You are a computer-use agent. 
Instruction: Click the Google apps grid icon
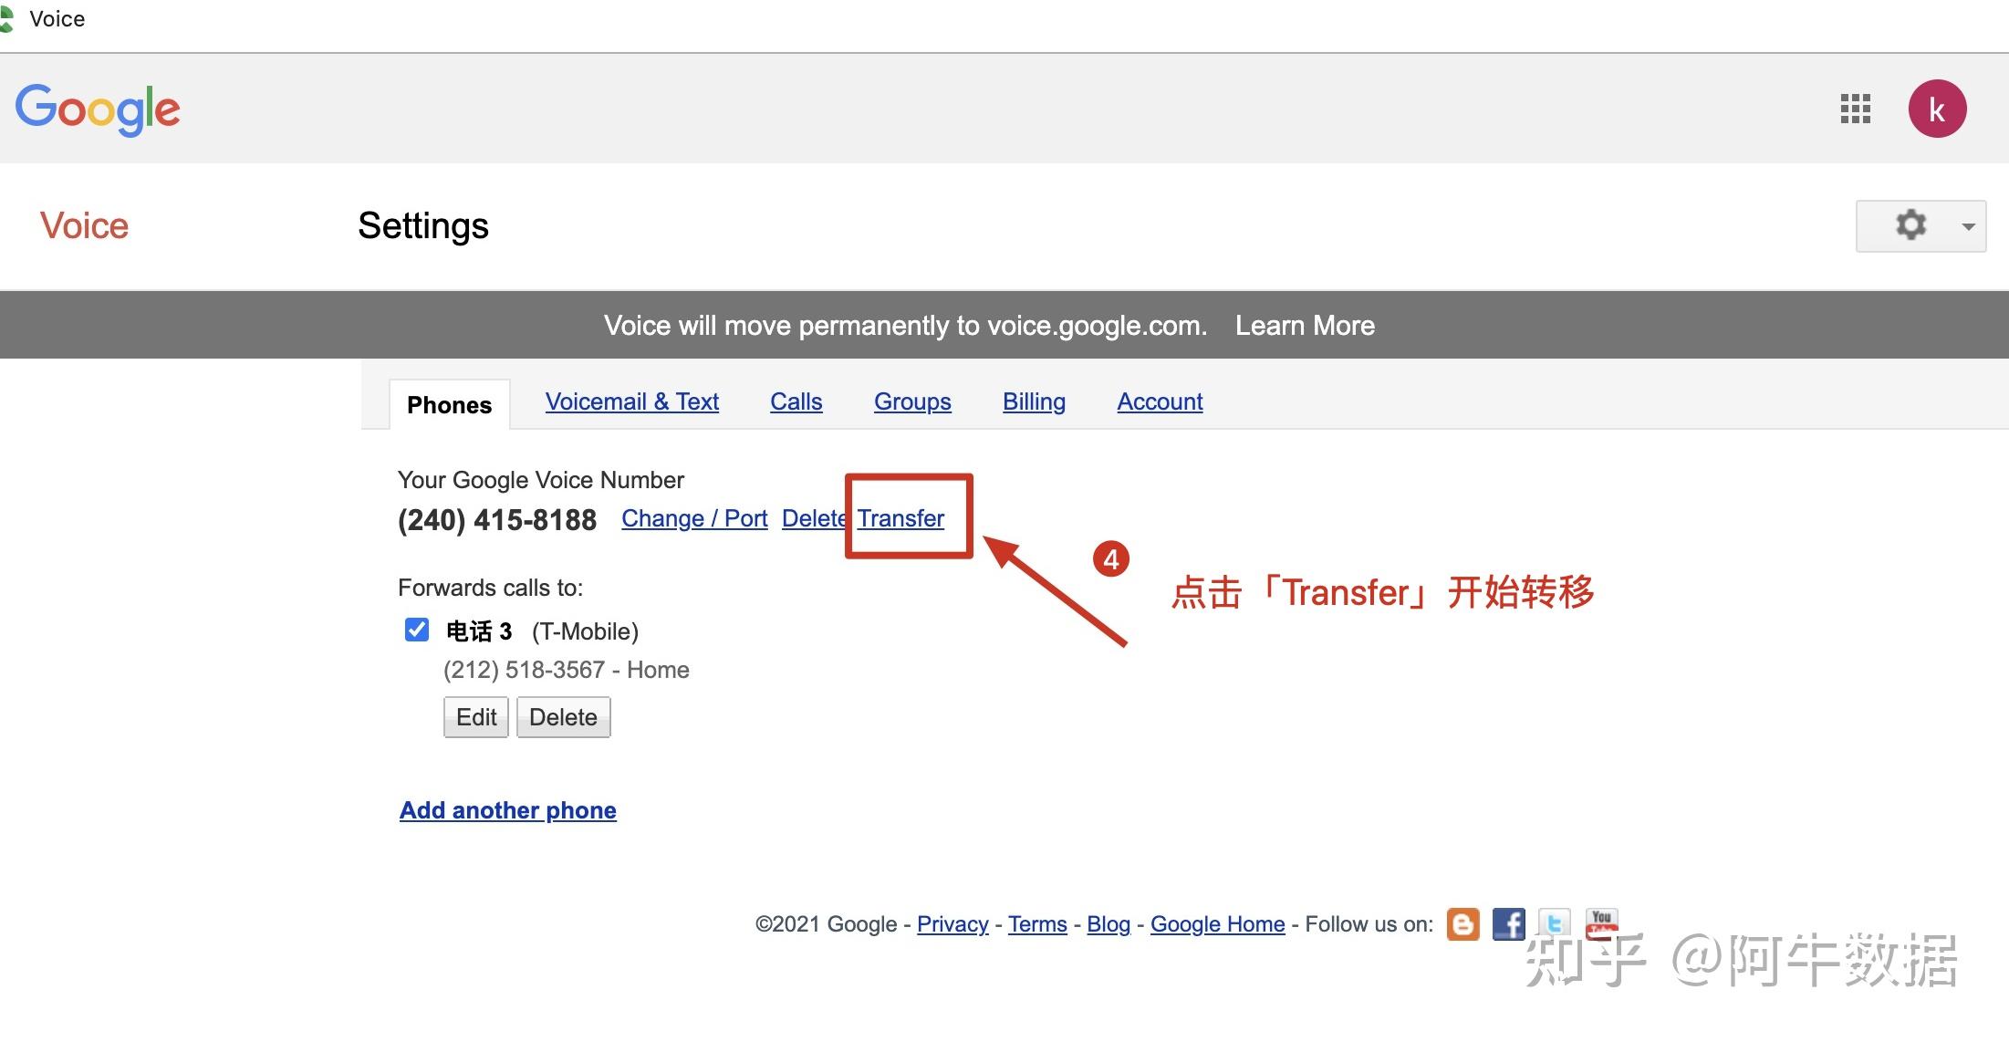tap(1857, 109)
